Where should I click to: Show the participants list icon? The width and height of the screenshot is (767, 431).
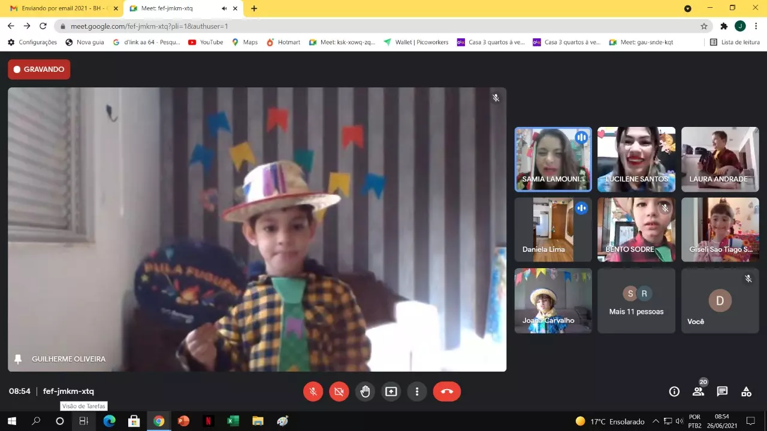click(x=698, y=391)
